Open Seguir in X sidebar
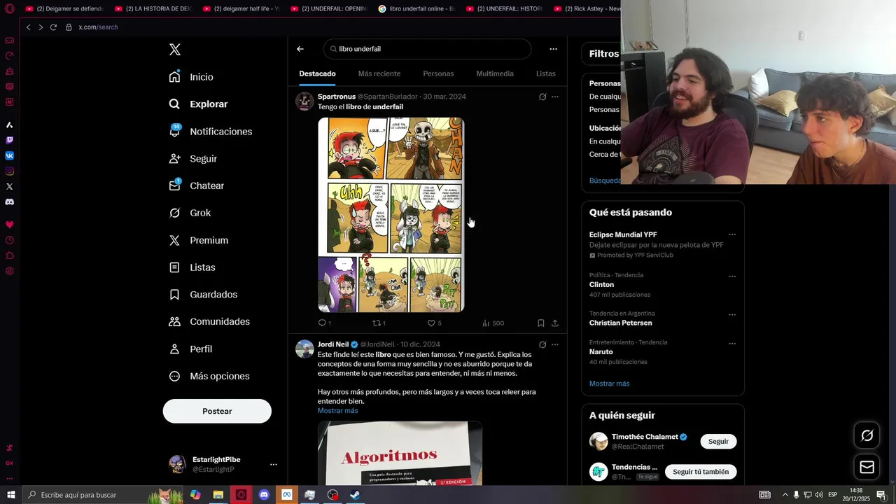Viewport: 896px width, 504px height. (193, 159)
